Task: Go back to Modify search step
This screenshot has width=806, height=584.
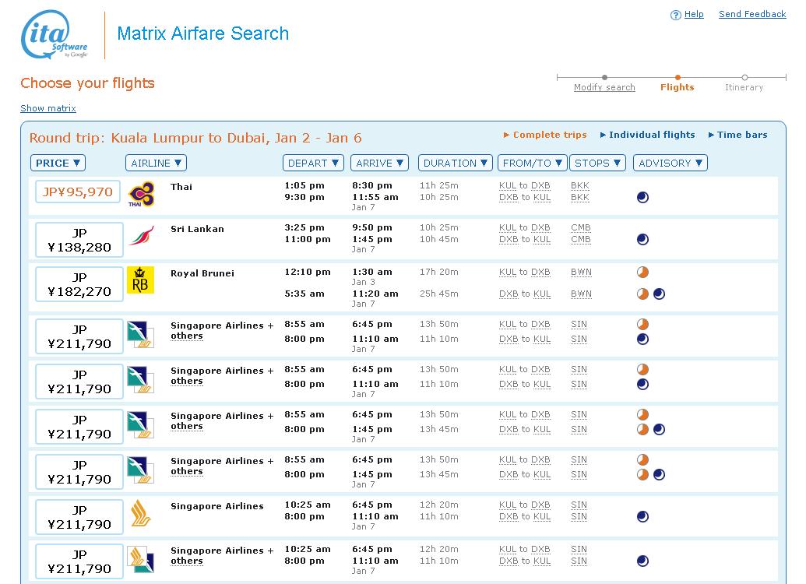Action: (604, 87)
